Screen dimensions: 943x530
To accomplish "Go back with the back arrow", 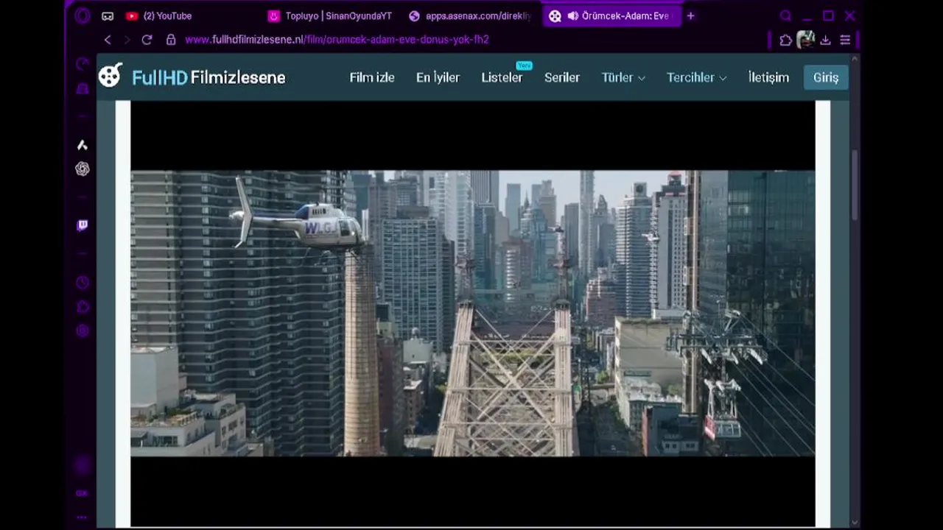I will click(x=108, y=40).
